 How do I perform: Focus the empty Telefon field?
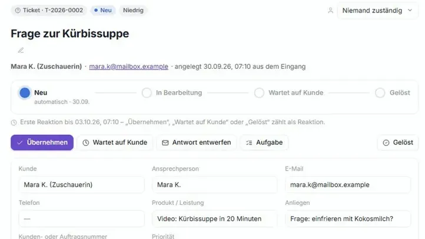tap(81, 218)
